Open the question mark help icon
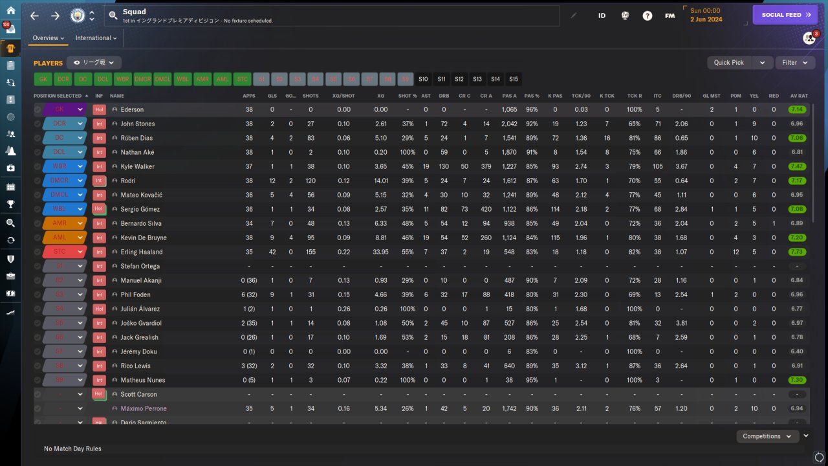Screen dimensions: 828x466 647,16
